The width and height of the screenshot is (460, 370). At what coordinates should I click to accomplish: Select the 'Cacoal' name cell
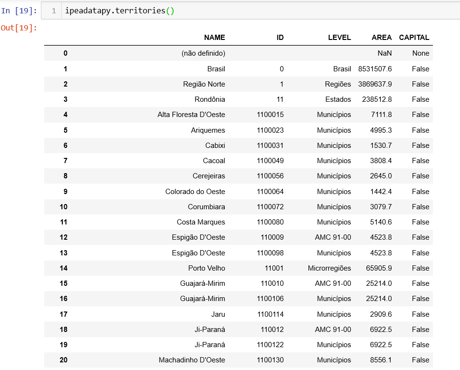pos(214,161)
